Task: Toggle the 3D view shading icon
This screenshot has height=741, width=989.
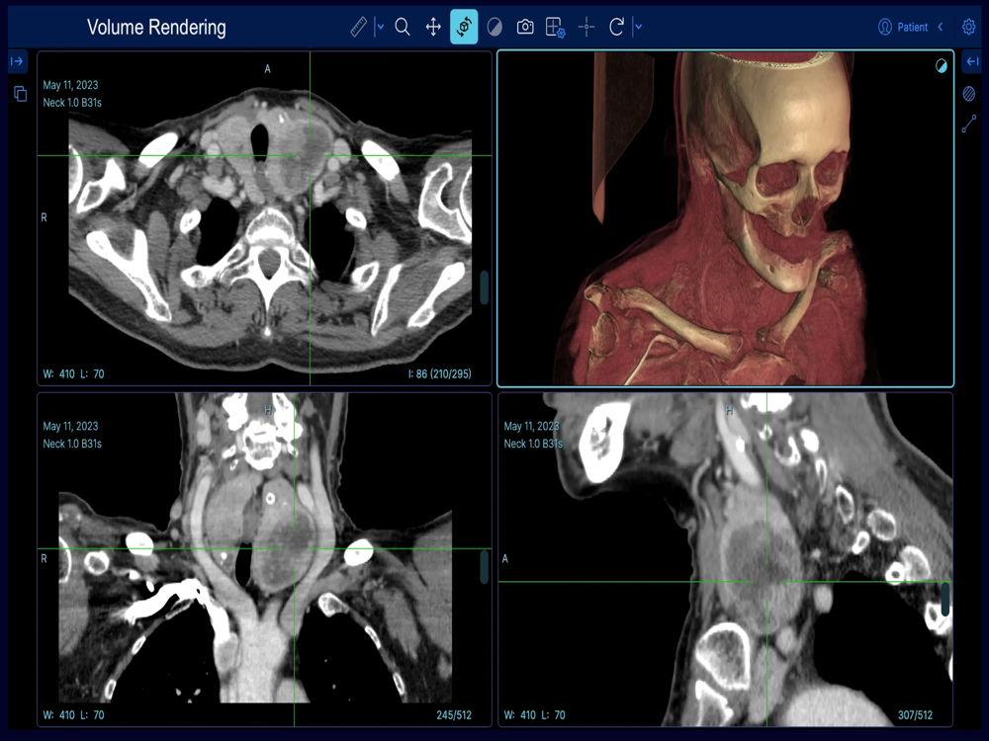Action: [x=942, y=66]
